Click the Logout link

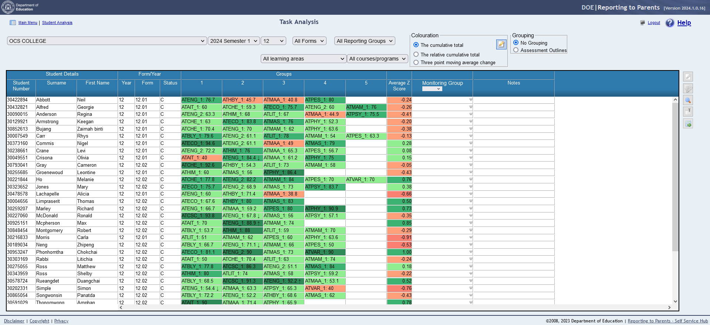tap(654, 23)
